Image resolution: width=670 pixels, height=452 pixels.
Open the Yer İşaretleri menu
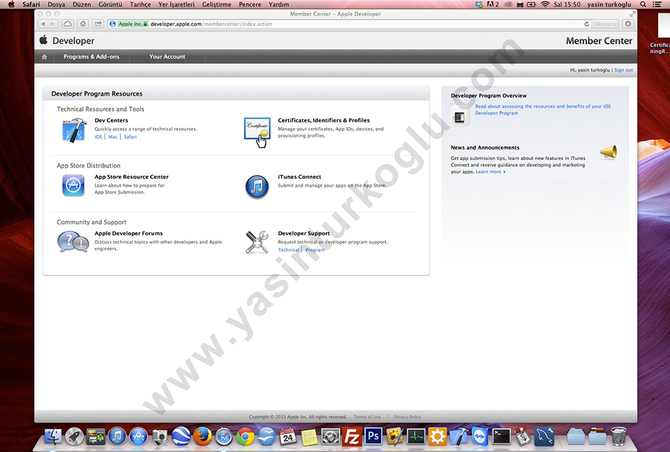(176, 4)
